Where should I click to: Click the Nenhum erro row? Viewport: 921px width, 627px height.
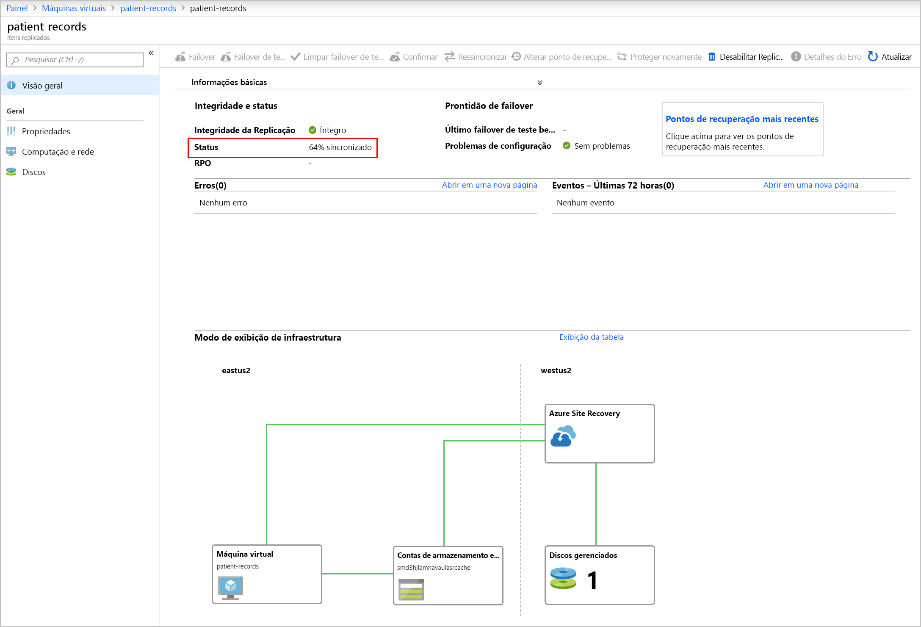366,203
